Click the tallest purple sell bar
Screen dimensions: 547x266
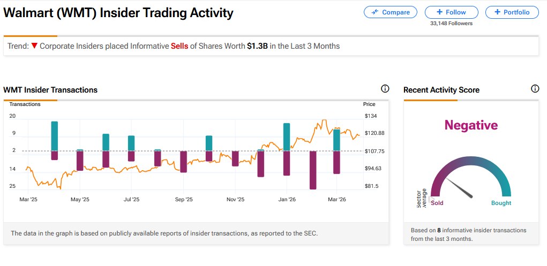tap(313, 170)
